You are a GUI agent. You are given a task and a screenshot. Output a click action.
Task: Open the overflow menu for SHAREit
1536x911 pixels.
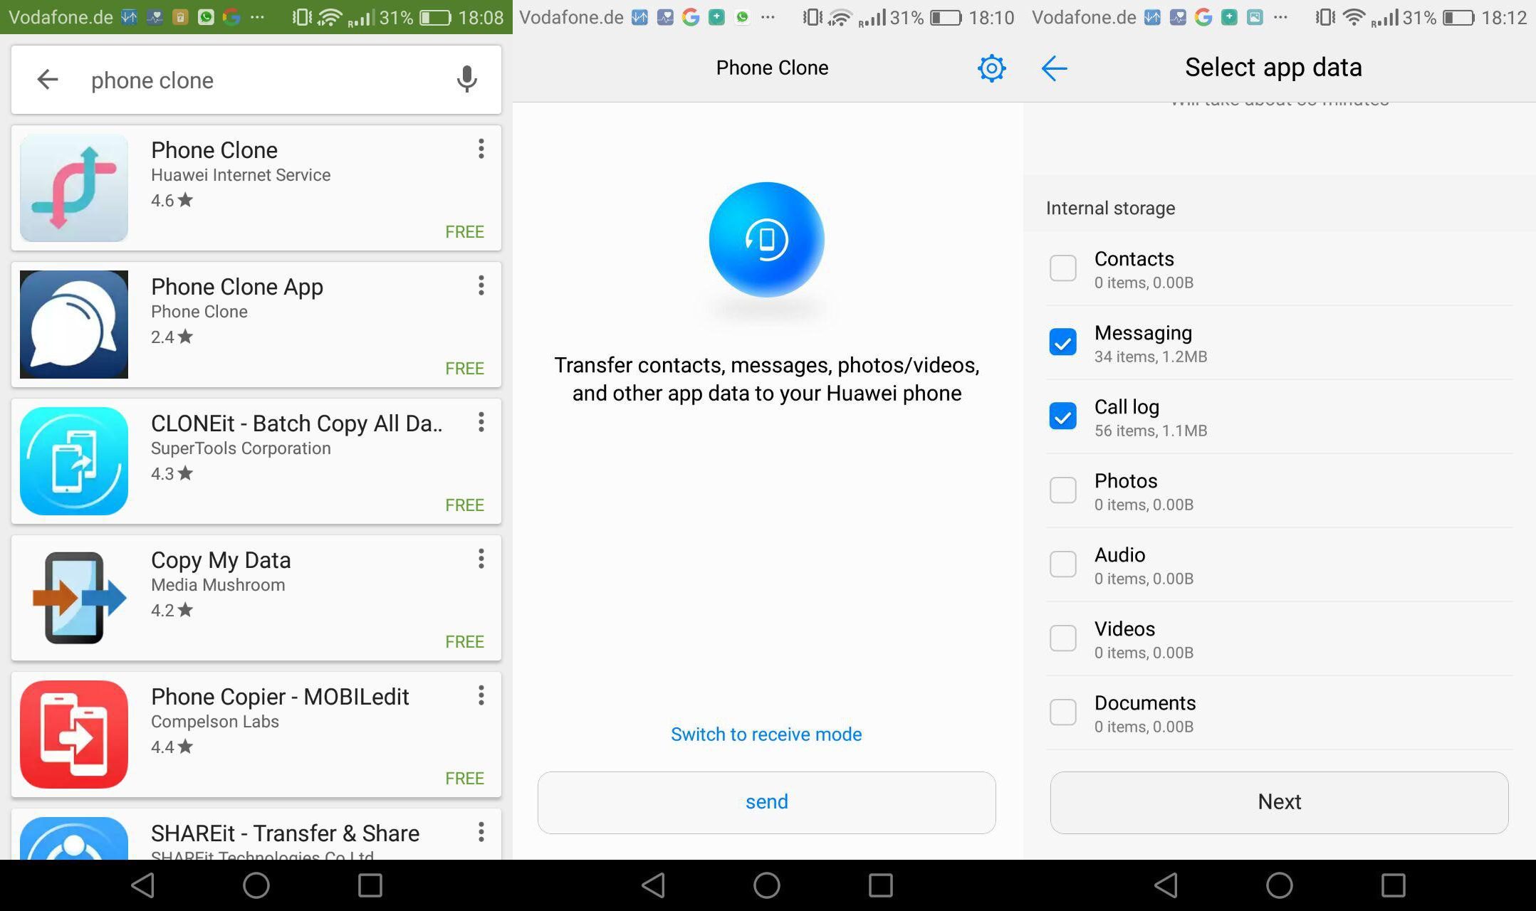click(481, 831)
